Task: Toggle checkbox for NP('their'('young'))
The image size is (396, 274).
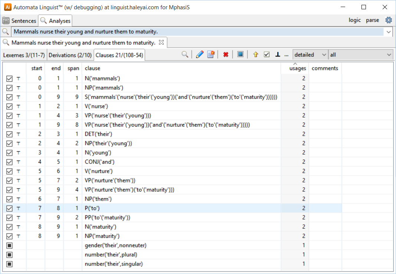Action: [x=9, y=143]
